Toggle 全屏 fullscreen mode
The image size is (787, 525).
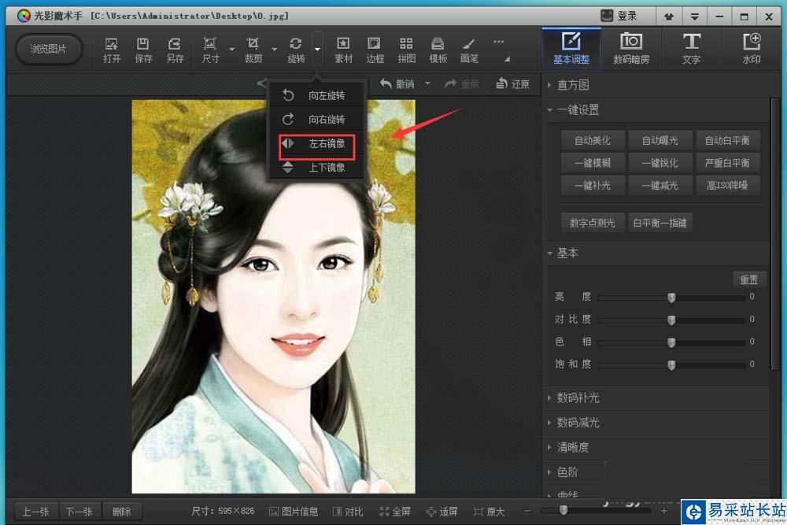[395, 512]
